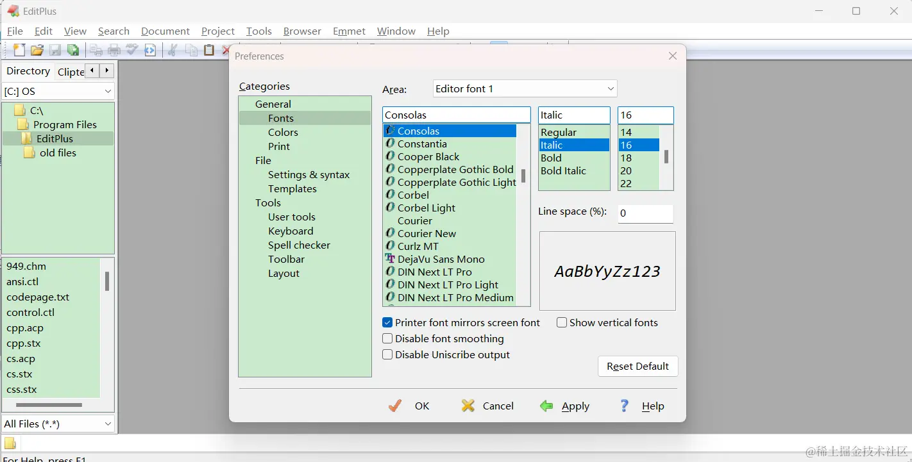The height and width of the screenshot is (462, 912).
Task: Select User tools category
Action: [292, 217]
